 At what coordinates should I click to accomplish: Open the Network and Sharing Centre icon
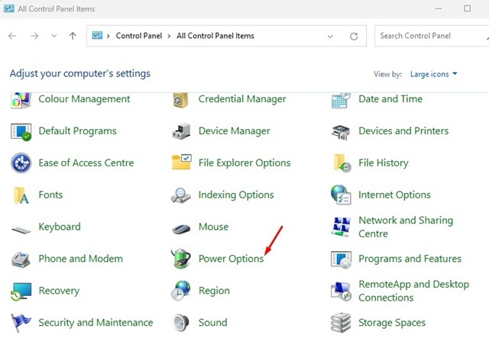pyautogui.click(x=341, y=227)
